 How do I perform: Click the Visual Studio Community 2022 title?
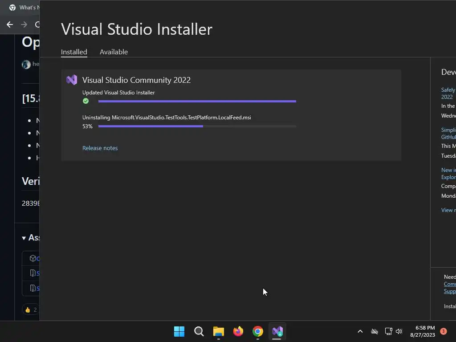click(x=136, y=80)
